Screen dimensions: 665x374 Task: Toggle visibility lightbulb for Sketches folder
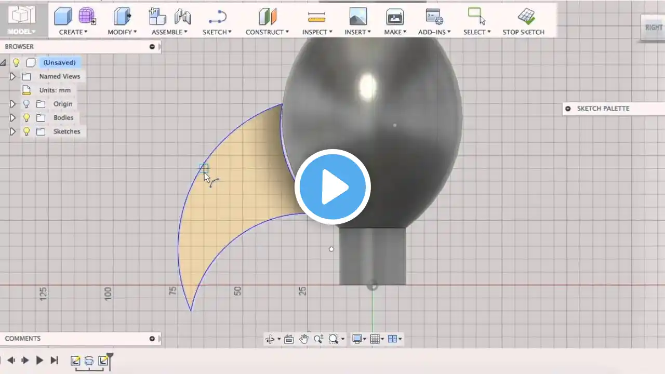point(26,131)
